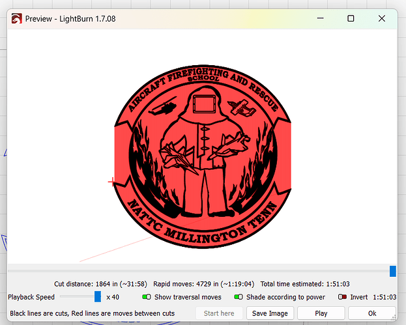
Task: Toggle Show traversal moves switch
Action: pyautogui.click(x=147, y=297)
